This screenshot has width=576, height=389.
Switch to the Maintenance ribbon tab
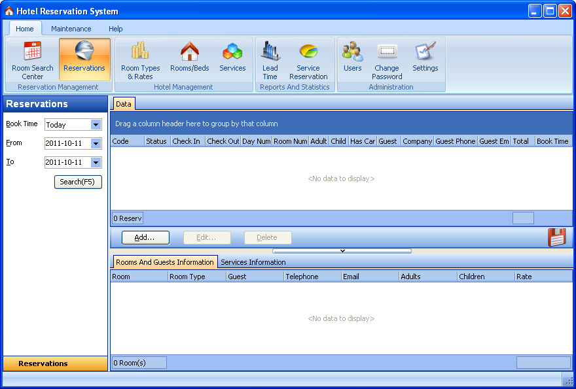click(71, 29)
